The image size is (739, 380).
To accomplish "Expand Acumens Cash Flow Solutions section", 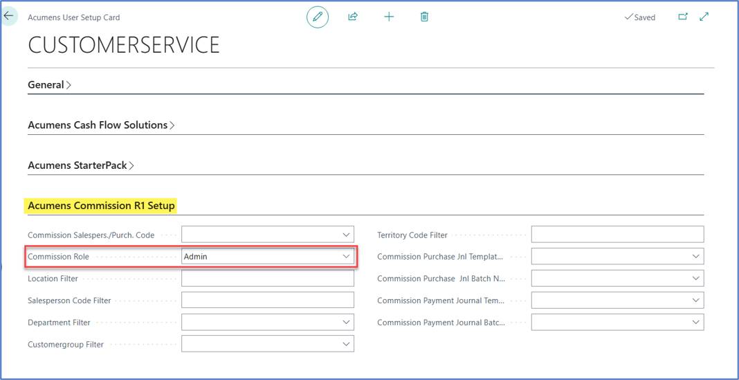I will point(101,125).
